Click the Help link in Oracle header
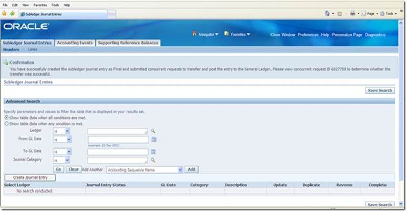Image resolution: width=406 pixels, height=211 pixels. (325, 35)
